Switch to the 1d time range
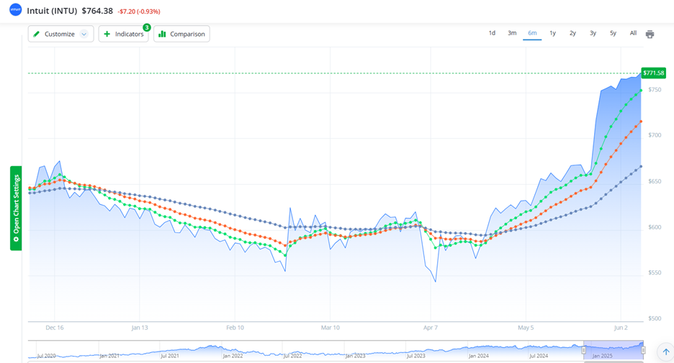Screen dimensions: 674x363 click(x=492, y=33)
